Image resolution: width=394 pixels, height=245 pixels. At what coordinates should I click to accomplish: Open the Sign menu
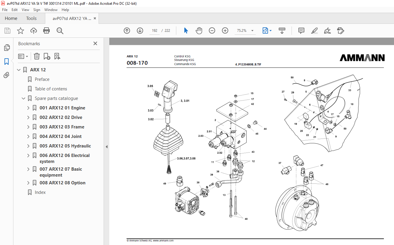coord(37,10)
